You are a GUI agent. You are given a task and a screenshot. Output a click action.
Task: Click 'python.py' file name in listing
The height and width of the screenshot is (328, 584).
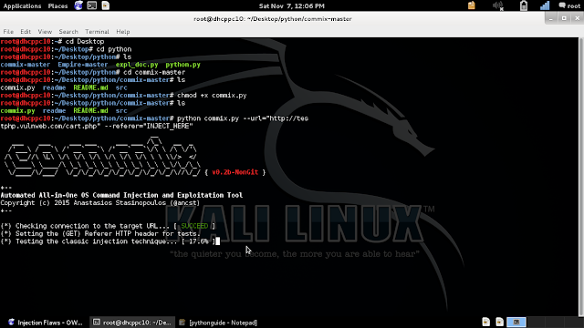tap(182, 65)
